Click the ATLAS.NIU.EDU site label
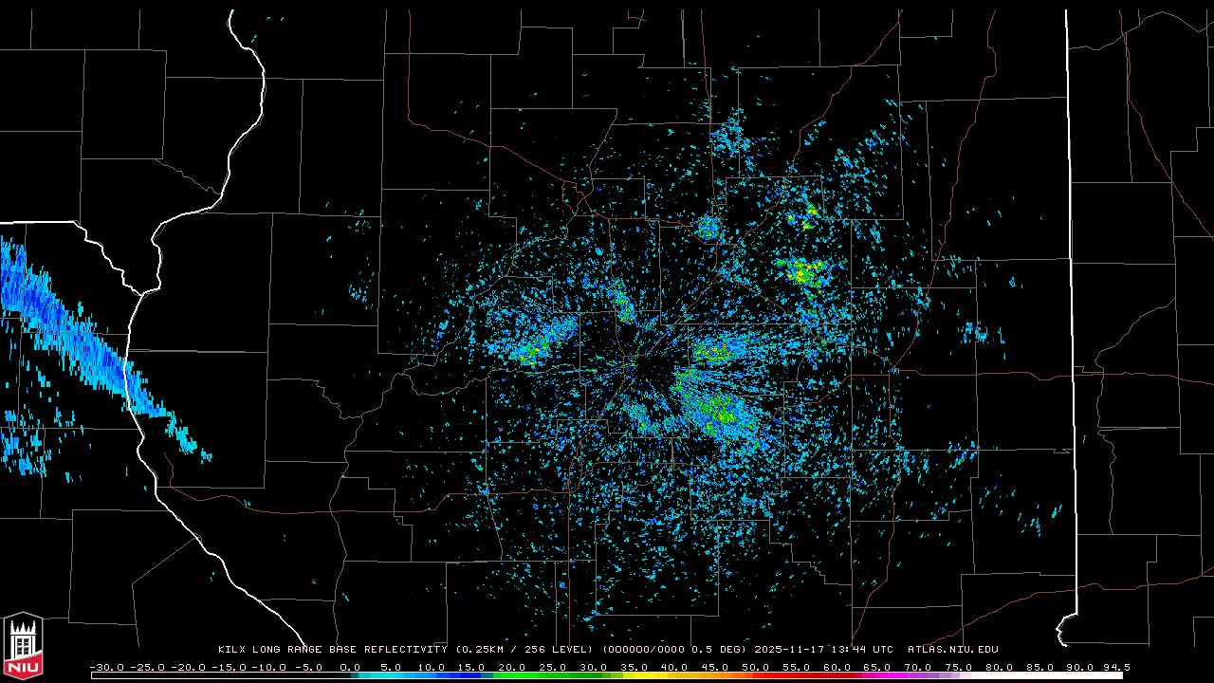 (953, 650)
